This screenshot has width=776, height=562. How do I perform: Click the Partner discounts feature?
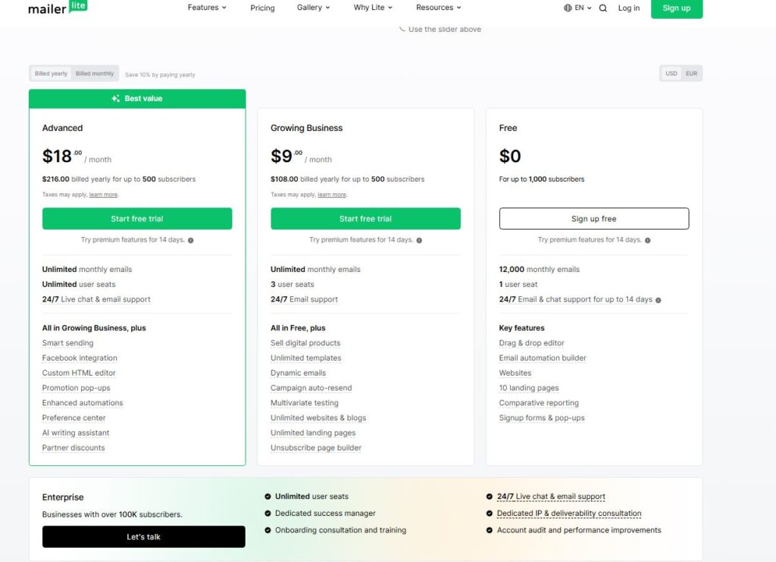pos(74,448)
